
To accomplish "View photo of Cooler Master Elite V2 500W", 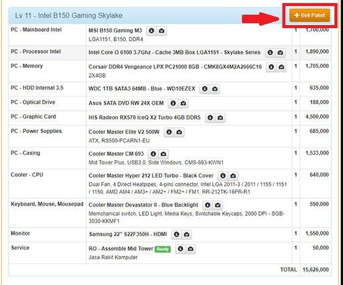I will 179,132.
